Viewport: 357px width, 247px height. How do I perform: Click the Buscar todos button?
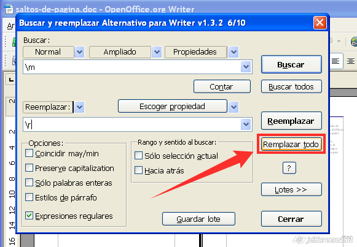click(x=291, y=86)
